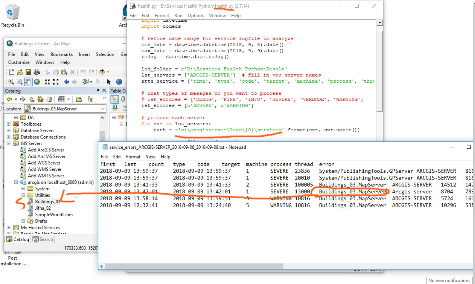The width and height of the screenshot is (475, 284).
Task: Select the black arrow Select Elements tool
Action: coord(109,82)
